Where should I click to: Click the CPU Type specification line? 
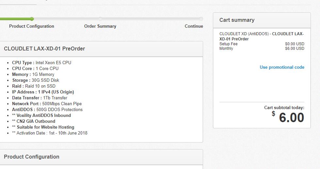[41, 63]
